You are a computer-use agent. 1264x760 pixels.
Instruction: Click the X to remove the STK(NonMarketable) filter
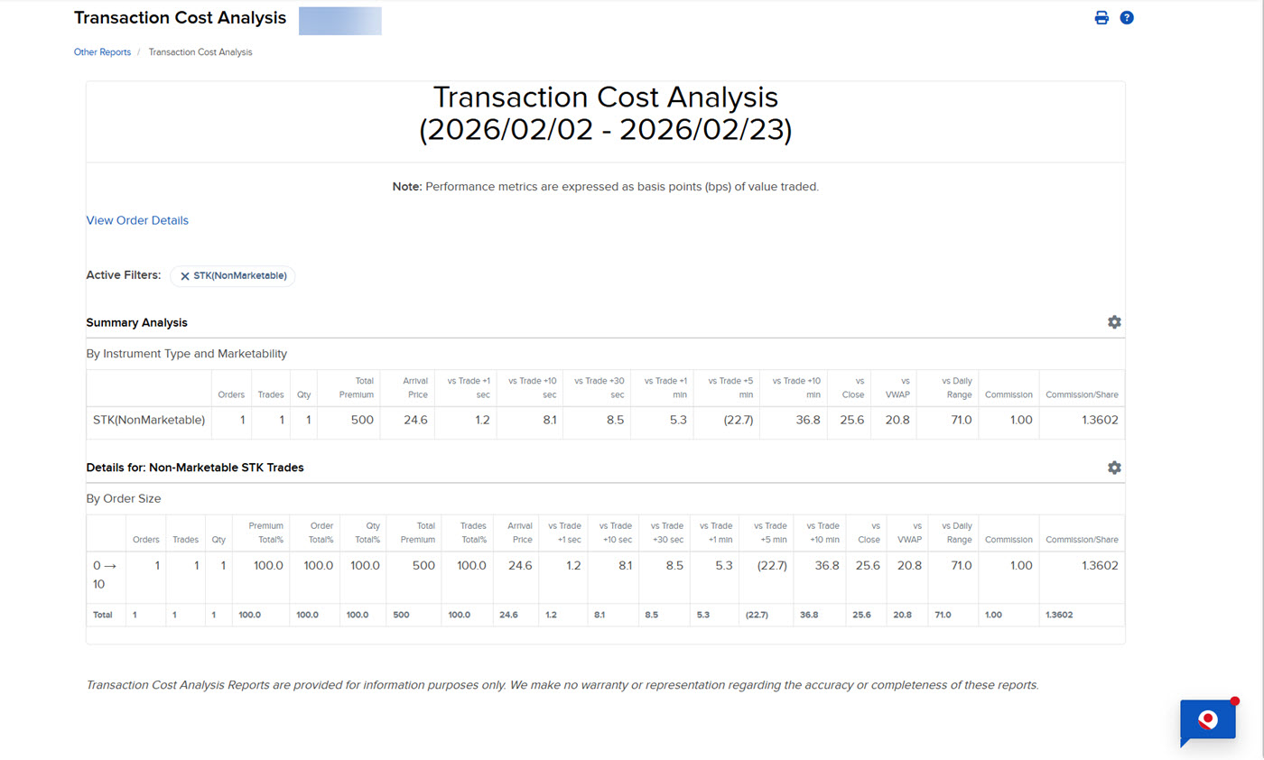184,275
